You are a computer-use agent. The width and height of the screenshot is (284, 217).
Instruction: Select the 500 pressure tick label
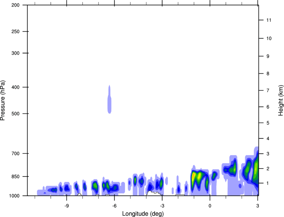pos(15,114)
